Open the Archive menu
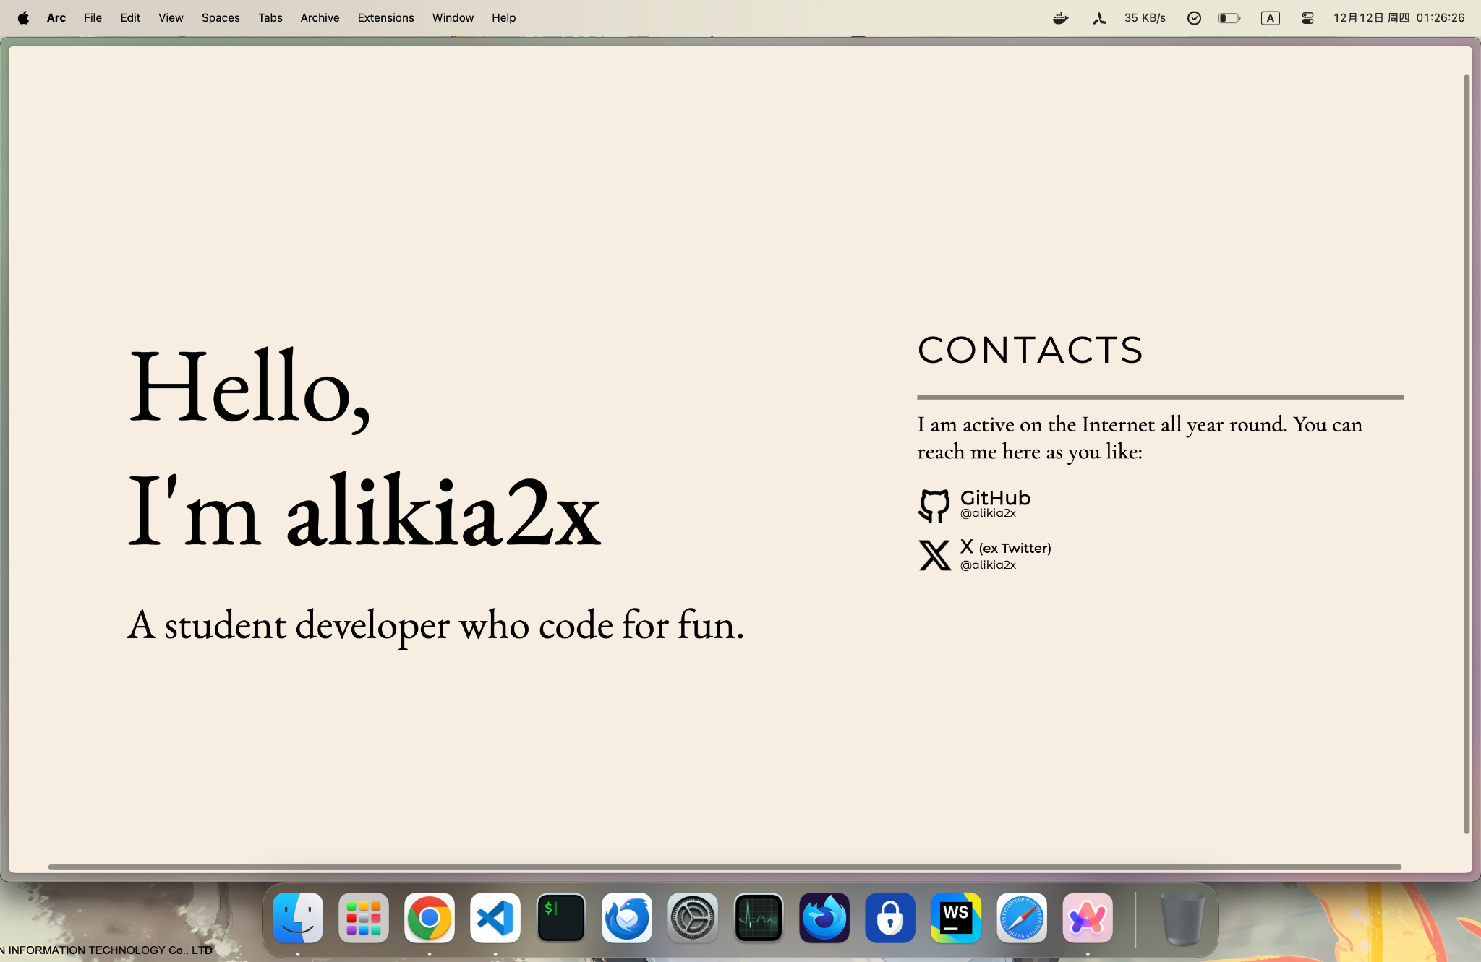The image size is (1481, 962). [x=320, y=17]
